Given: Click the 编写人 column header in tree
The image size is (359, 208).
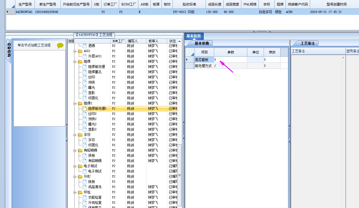Looking at the screenshot, I should click(136, 41).
